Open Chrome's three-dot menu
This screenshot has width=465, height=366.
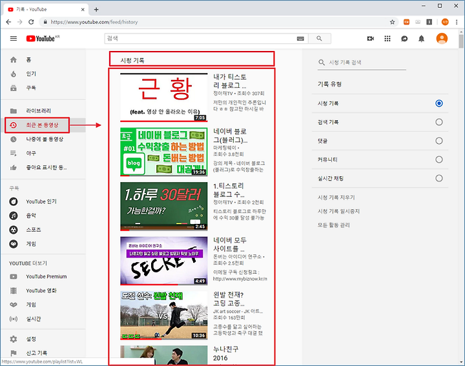[457, 22]
